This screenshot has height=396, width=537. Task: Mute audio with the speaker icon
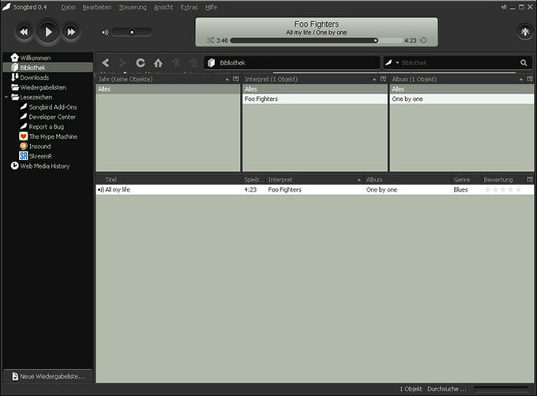click(x=105, y=32)
